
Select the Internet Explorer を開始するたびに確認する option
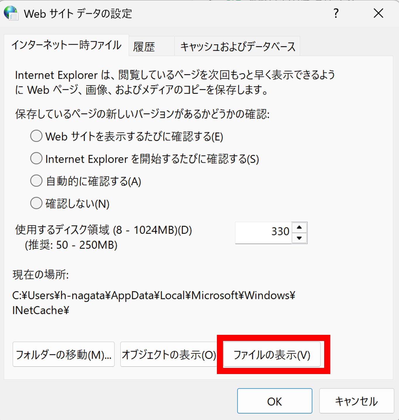point(36,158)
